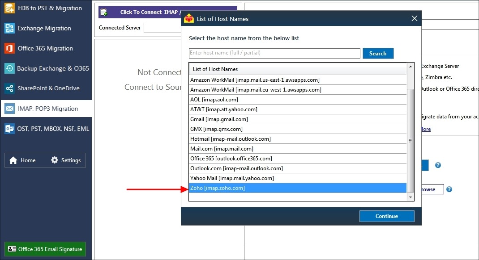The width and height of the screenshot is (479, 260).
Task: Click the Click To Connect IMAP button
Action: [x=140, y=12]
